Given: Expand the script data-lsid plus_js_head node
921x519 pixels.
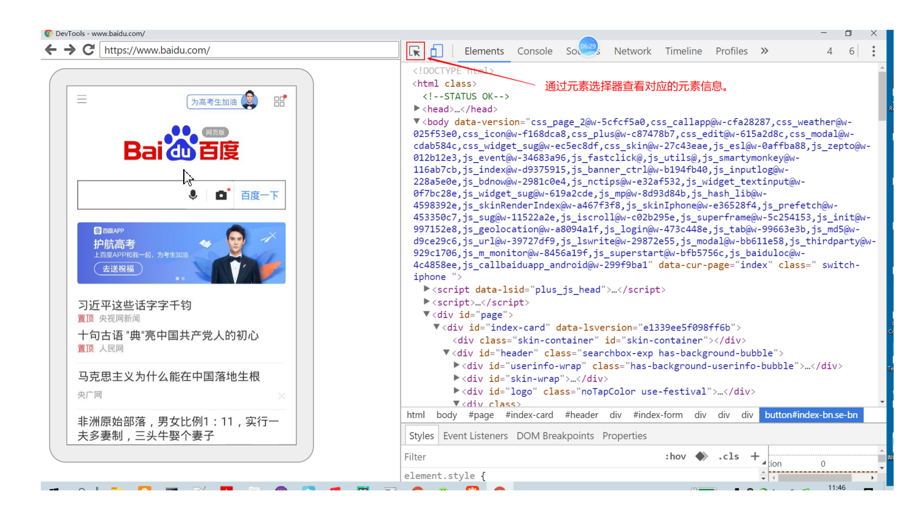Looking at the screenshot, I should pyautogui.click(x=427, y=289).
